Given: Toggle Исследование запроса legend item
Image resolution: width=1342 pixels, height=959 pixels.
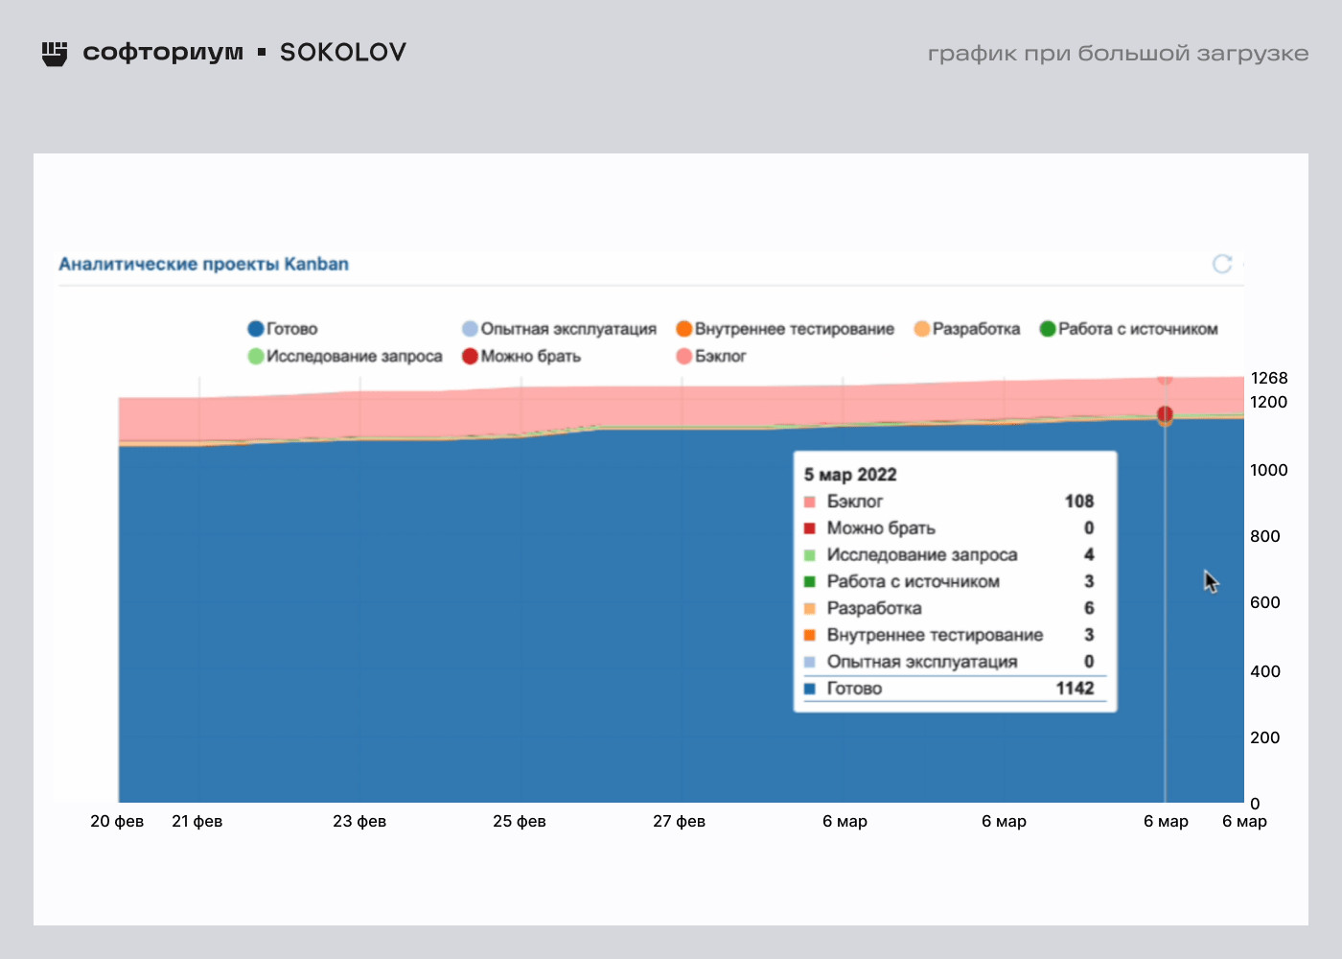Looking at the screenshot, I should tap(344, 357).
